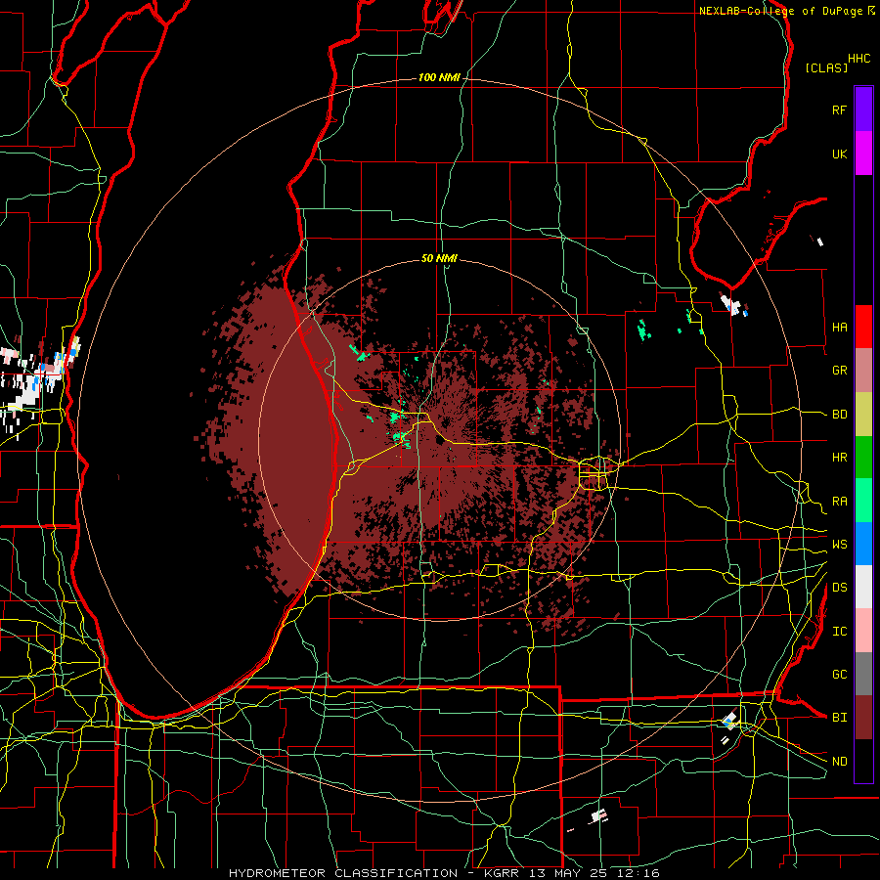Click the [CLAS] units label
Screen dimensions: 880x880
(826, 67)
